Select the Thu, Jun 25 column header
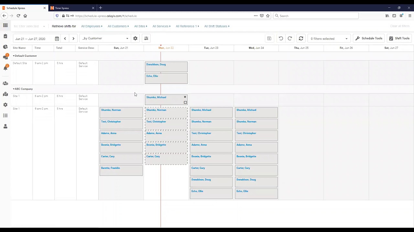 [x=301, y=48]
